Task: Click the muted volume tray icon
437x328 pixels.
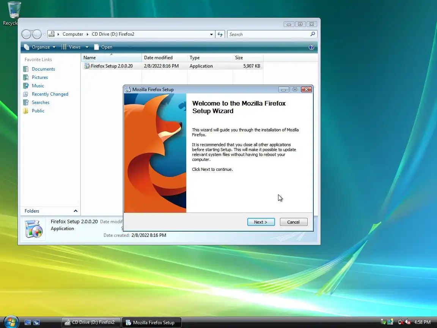Action: tap(408, 322)
